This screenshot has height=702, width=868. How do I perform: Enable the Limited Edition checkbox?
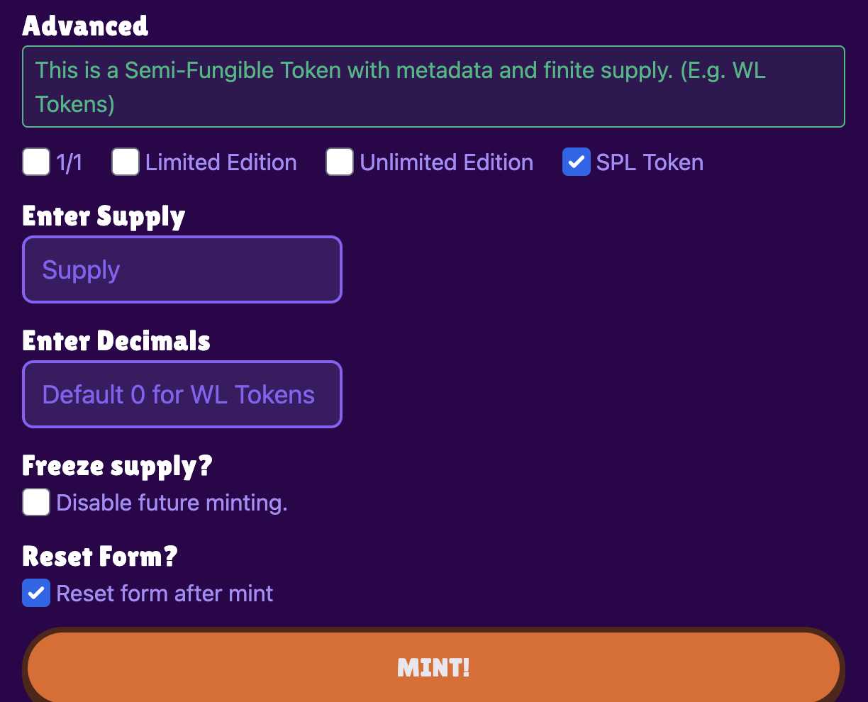(x=126, y=162)
